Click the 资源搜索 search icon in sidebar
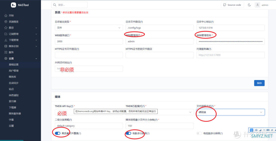The width and height of the screenshot is (276, 141). tap(6, 22)
